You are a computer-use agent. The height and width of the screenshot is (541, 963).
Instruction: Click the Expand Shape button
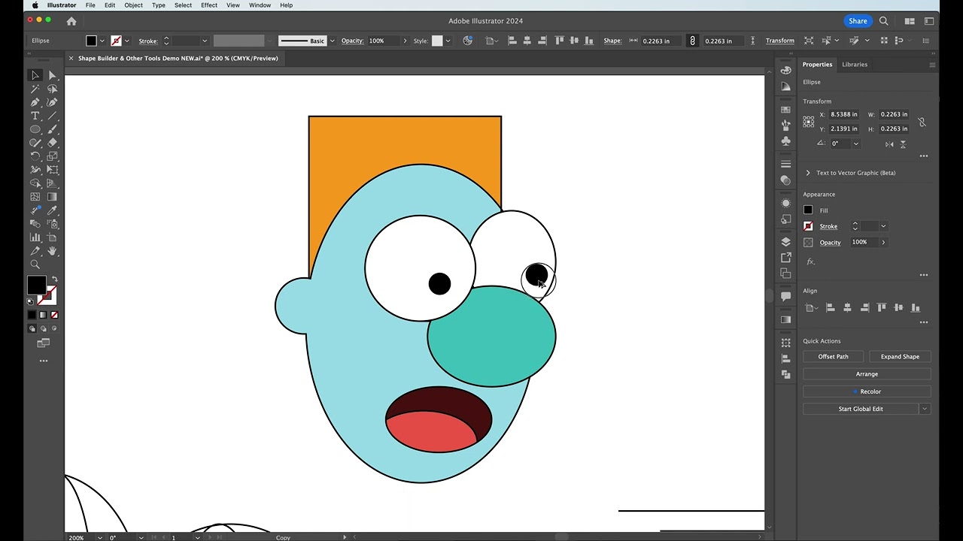tap(900, 357)
